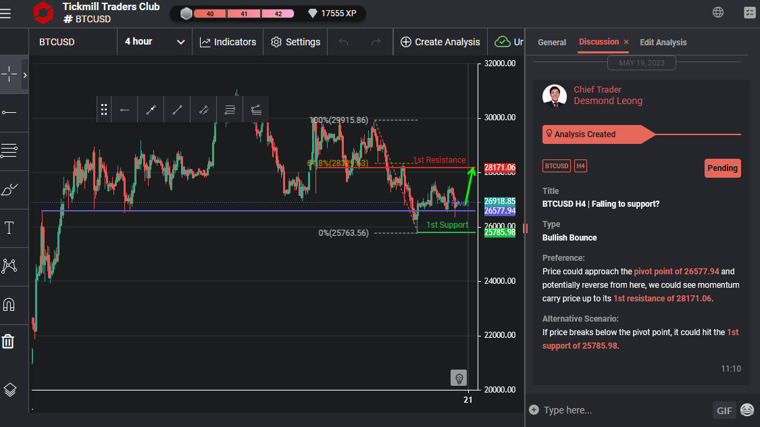
Task: Grab the floating toolbar drag handle
Action: point(104,109)
